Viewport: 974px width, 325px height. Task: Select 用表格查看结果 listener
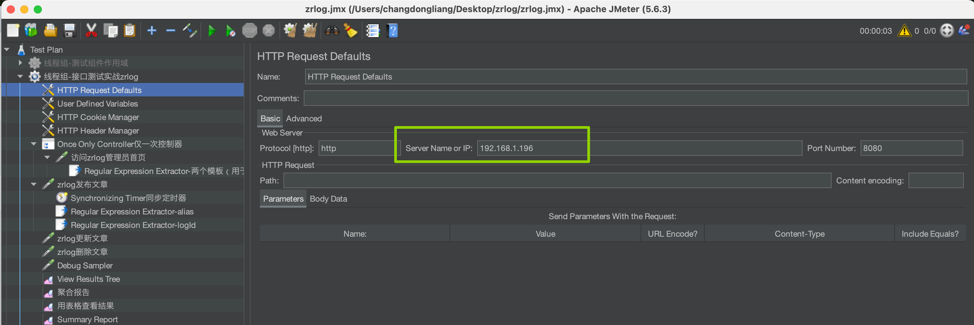[85, 306]
